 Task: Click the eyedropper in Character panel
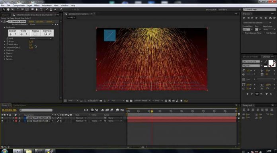click(266, 62)
